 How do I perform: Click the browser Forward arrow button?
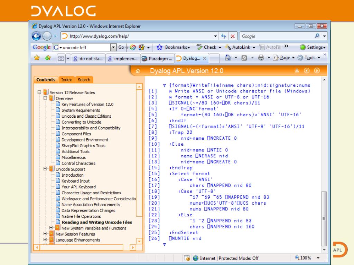47,36
